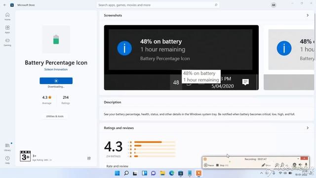
Task: Open the Soleon Innovation publisher link
Action: pos(56,69)
